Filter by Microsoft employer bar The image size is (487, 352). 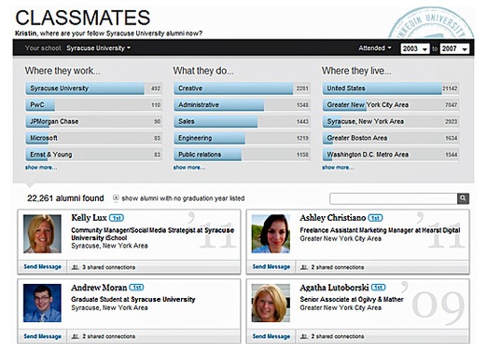coord(93,138)
